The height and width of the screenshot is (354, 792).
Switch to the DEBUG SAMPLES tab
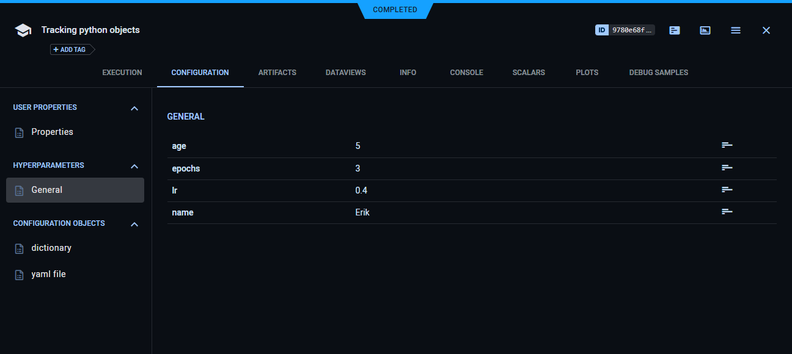coord(658,72)
